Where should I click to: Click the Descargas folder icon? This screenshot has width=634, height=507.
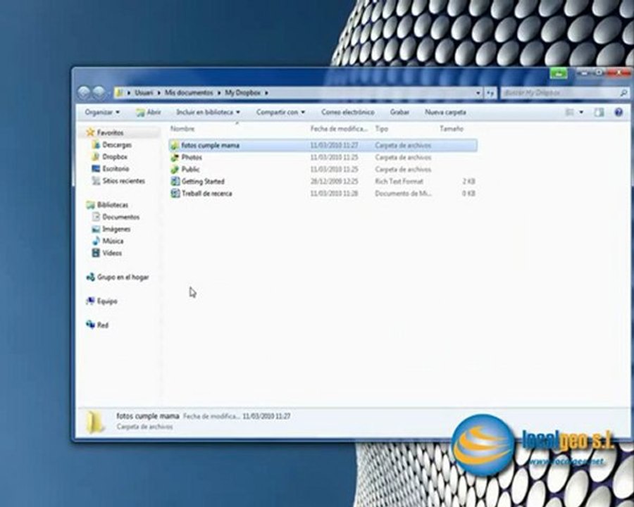click(96, 144)
